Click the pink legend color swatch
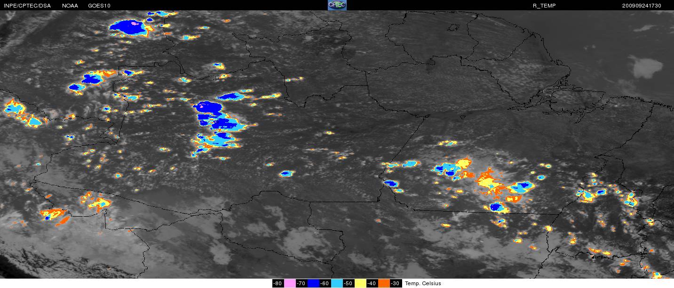Image resolution: width=674 pixels, height=288 pixels. pyautogui.click(x=289, y=283)
